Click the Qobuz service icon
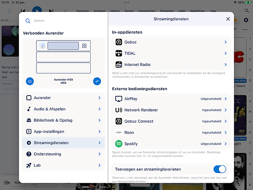The height and width of the screenshot is (190, 253). tap(119, 42)
